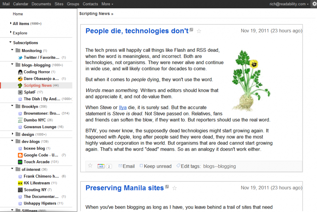Image resolution: width=317 pixels, height=212 pixels.
Task: Click the SplatF feed icon
Action: (x=20, y=92)
